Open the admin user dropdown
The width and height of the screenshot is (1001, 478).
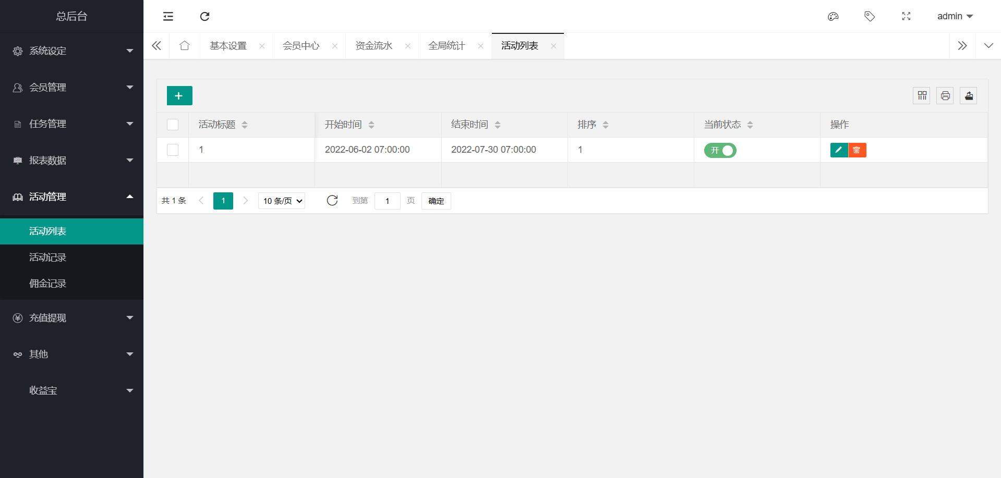point(955,17)
